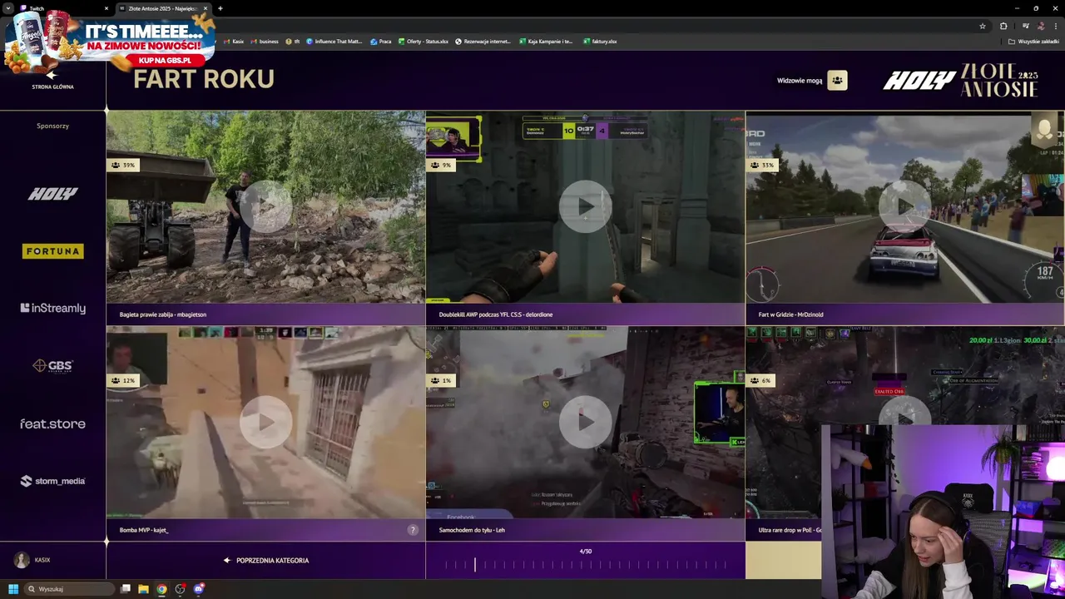Click the 33% vote badge
This screenshot has height=599, width=1065.
[x=761, y=165]
